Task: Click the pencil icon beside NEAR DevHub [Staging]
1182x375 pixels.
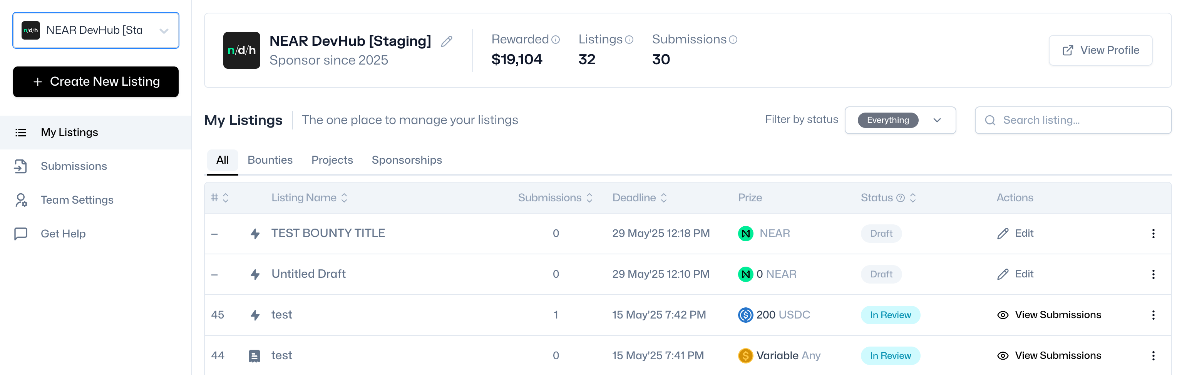Action: point(447,41)
